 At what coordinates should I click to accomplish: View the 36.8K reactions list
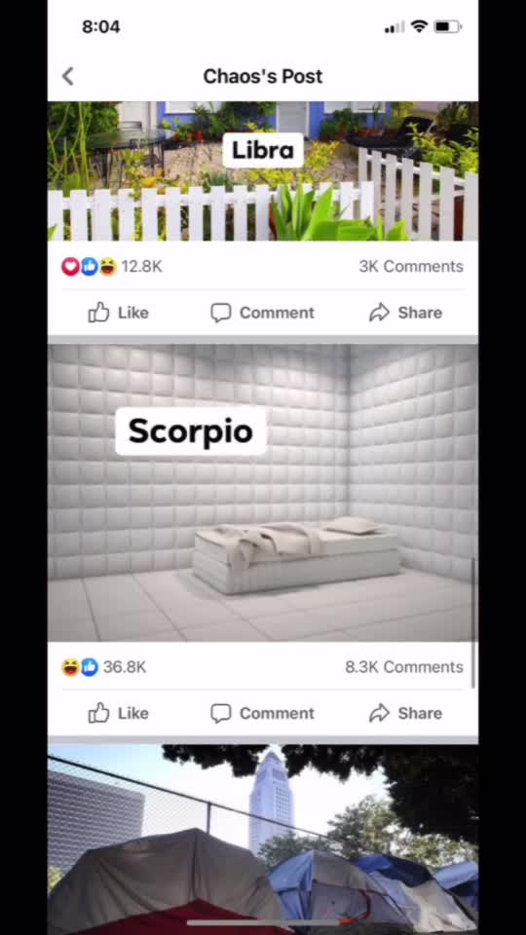[x=124, y=667]
